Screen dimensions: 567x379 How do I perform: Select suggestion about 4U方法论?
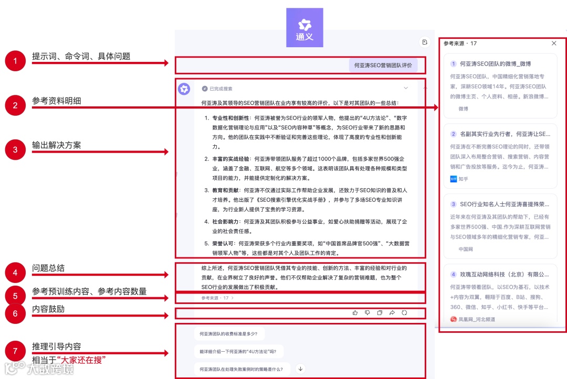pyautogui.click(x=238, y=352)
